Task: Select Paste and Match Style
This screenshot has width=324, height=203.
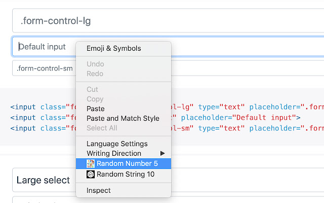Action: point(123,118)
